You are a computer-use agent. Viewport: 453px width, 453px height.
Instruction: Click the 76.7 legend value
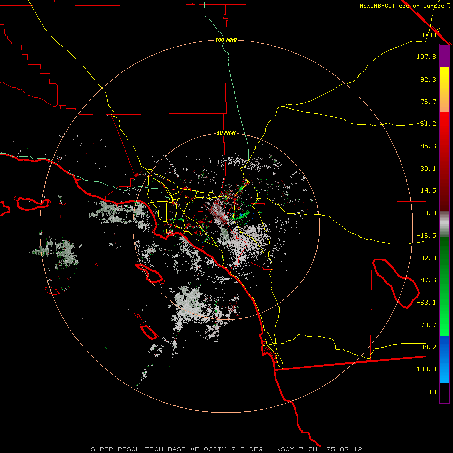[x=428, y=101]
